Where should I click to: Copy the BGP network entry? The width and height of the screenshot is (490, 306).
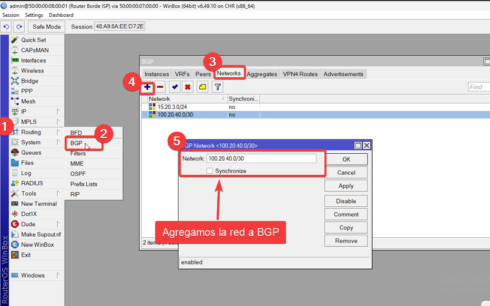[345, 227]
